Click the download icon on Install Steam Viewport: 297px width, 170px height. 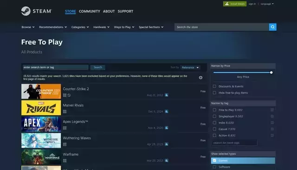pos(227,4)
